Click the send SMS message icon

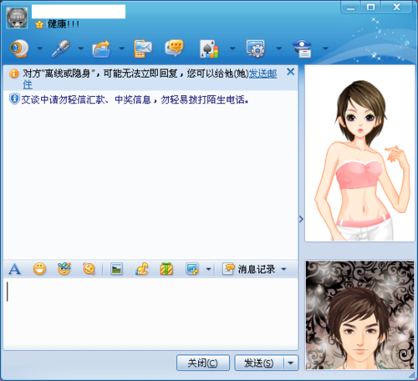click(x=143, y=48)
